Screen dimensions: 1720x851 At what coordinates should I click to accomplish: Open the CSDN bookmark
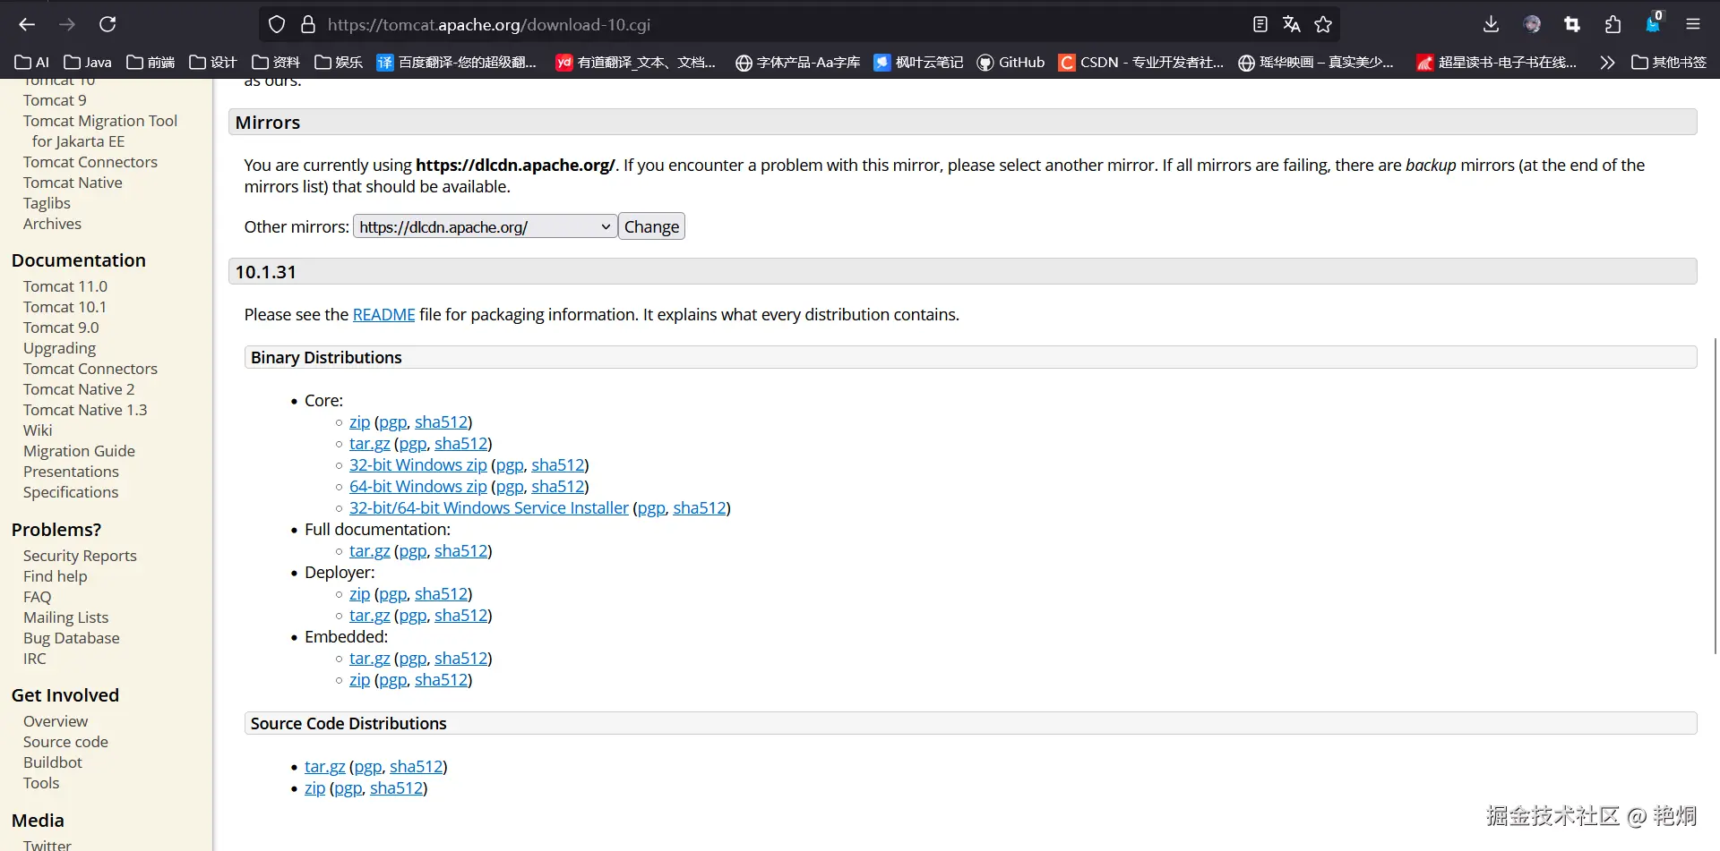1140,62
